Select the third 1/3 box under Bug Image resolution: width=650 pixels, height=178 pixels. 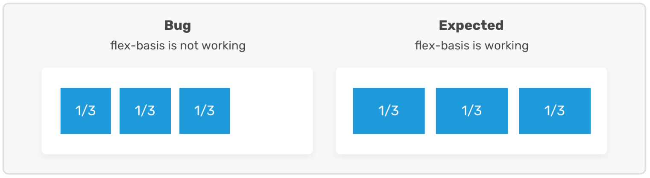coord(204,111)
